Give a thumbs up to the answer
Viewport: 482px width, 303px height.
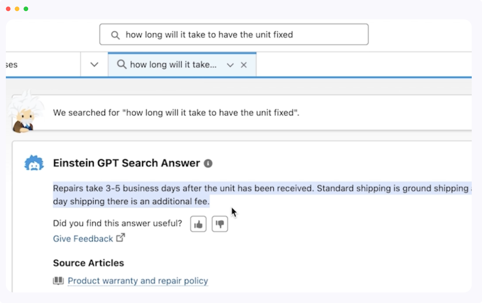point(198,224)
